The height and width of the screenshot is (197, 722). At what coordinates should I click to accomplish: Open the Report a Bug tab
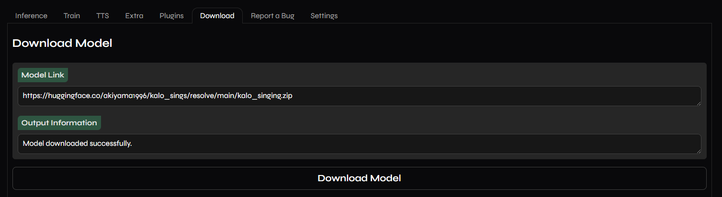click(272, 16)
